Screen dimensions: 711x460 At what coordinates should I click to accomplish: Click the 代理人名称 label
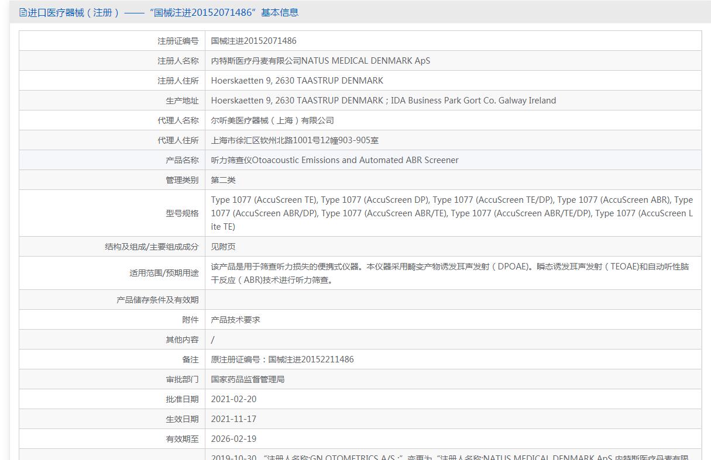point(178,120)
